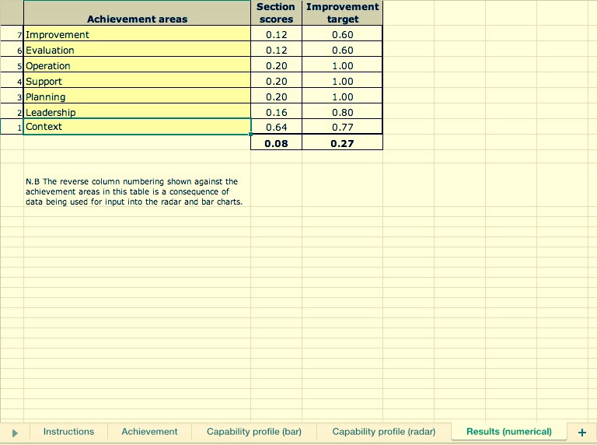Click the Context section score 0.64
The width and height of the screenshot is (597, 445).
276,127
